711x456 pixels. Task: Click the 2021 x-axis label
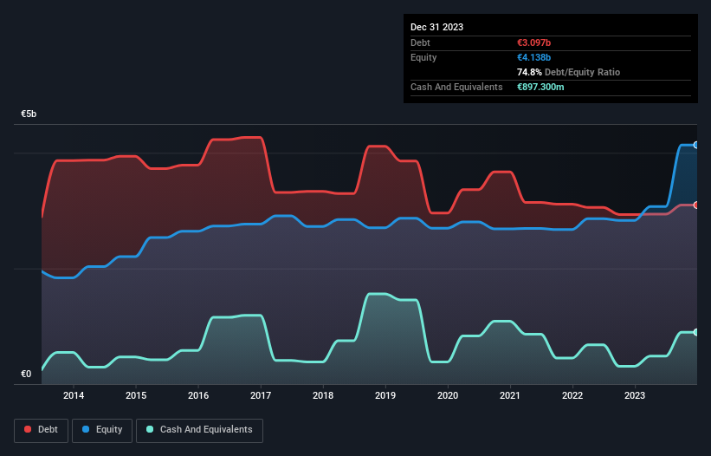click(x=510, y=395)
